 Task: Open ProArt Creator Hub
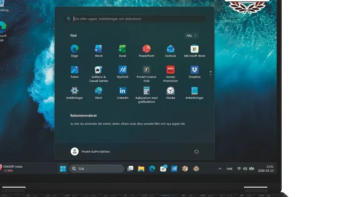(146, 74)
